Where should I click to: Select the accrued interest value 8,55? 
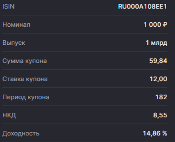click(x=160, y=115)
